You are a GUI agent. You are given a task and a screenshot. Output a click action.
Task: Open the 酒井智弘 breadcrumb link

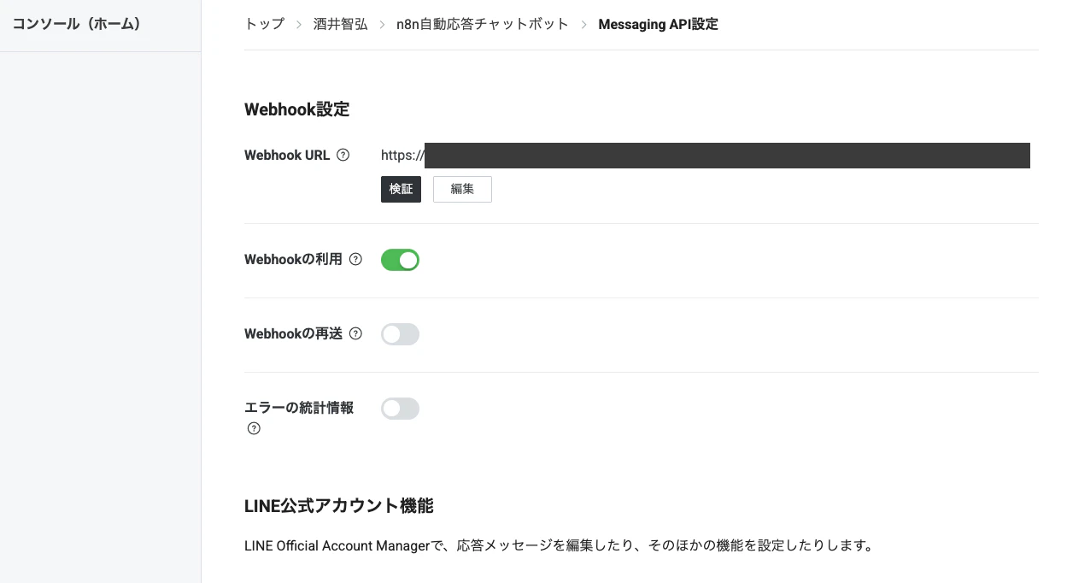pyautogui.click(x=340, y=24)
